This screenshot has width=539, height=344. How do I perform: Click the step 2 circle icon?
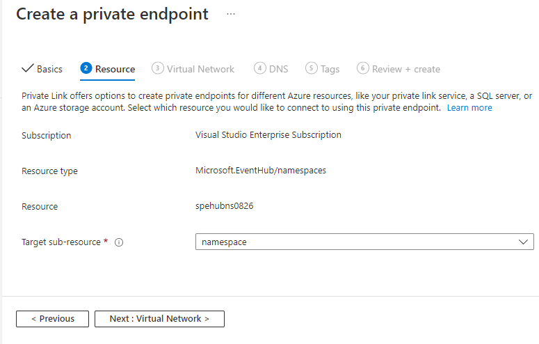coord(86,68)
